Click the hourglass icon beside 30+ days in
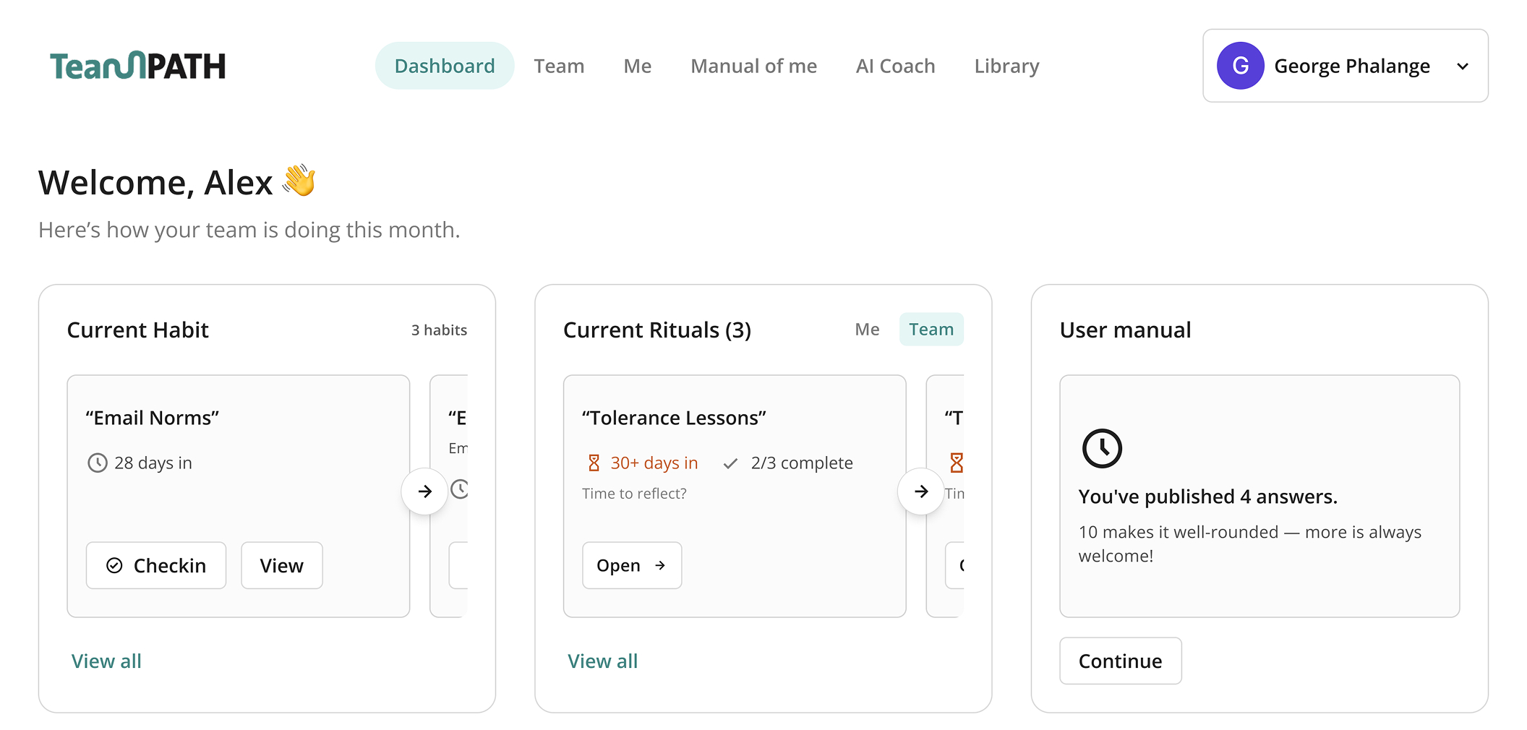Viewport: 1527px width, 730px height. point(594,463)
